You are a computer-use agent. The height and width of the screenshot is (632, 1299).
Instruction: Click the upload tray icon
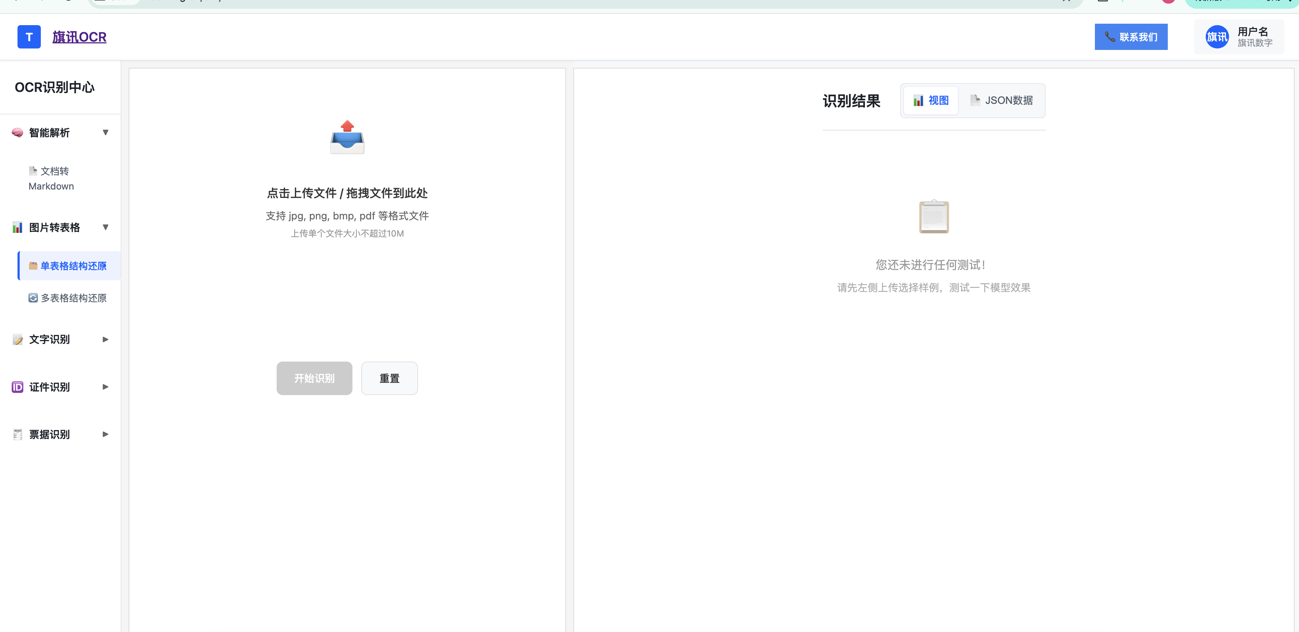click(347, 138)
